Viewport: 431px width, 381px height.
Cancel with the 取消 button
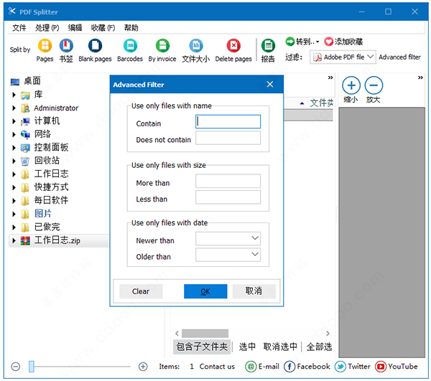[x=254, y=291]
